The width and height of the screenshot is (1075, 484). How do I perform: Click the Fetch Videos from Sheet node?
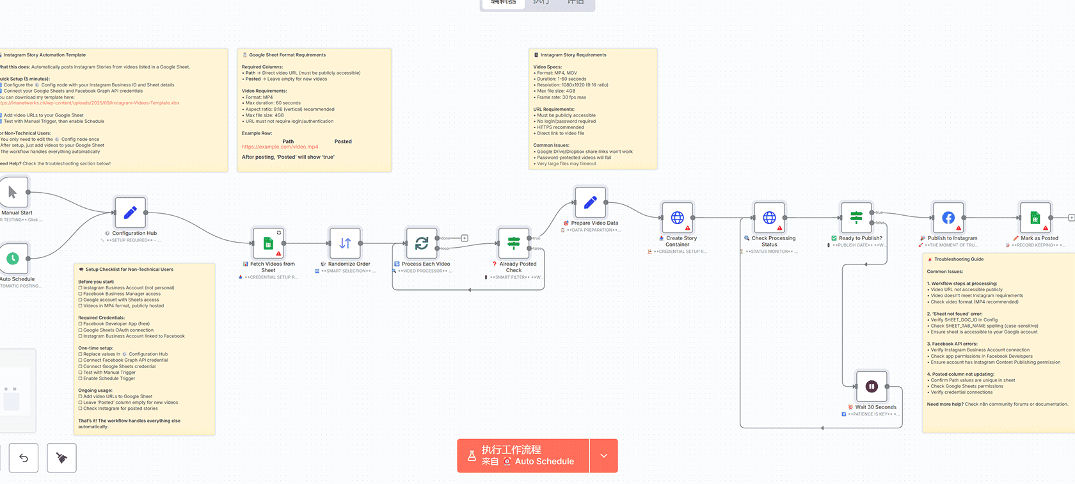click(269, 243)
